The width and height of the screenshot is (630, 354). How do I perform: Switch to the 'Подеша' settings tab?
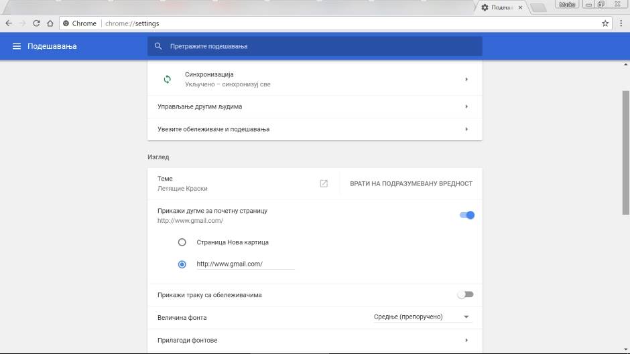[x=501, y=7]
